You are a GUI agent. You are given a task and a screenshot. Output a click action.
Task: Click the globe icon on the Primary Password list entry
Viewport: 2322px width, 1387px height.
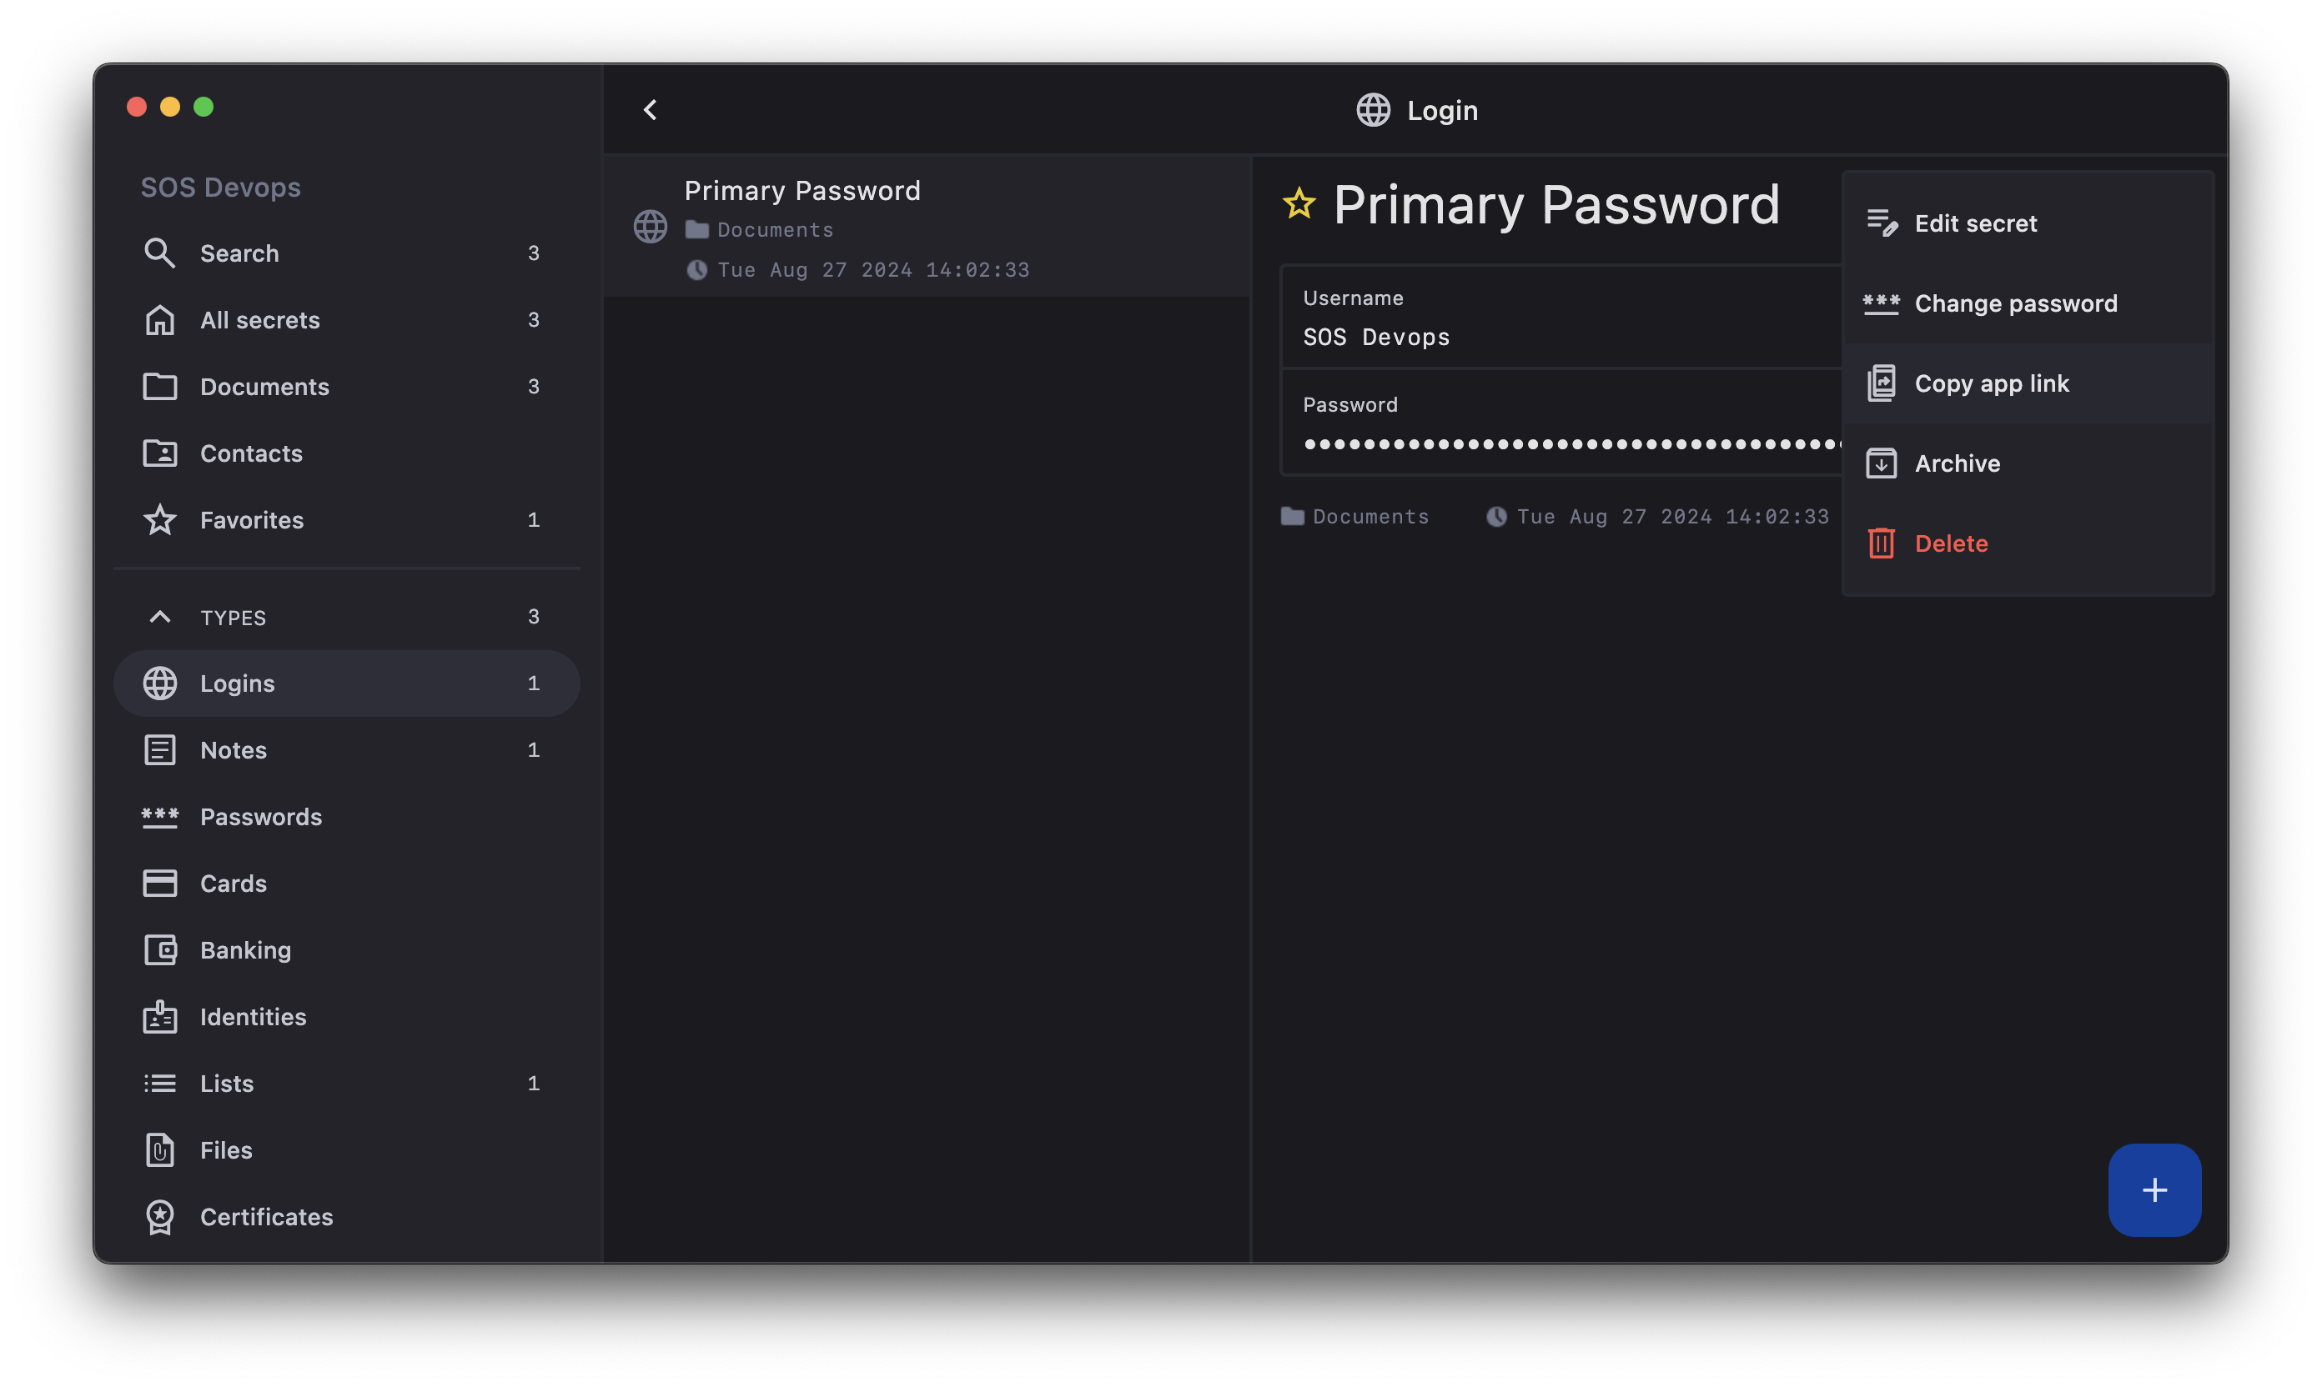pyautogui.click(x=650, y=226)
